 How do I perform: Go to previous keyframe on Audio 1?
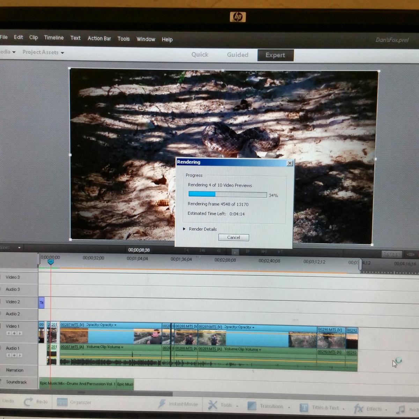(x=9, y=355)
